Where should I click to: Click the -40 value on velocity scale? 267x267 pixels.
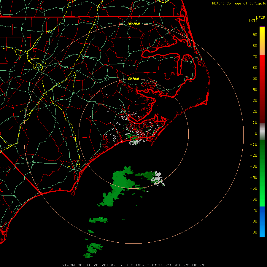pos(254,177)
